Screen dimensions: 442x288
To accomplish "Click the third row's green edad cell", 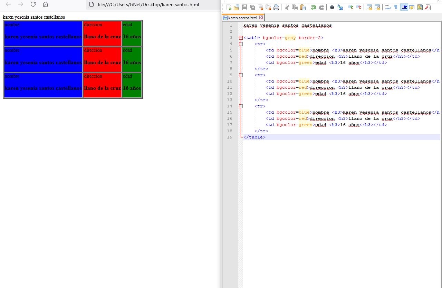I will [132, 85].
